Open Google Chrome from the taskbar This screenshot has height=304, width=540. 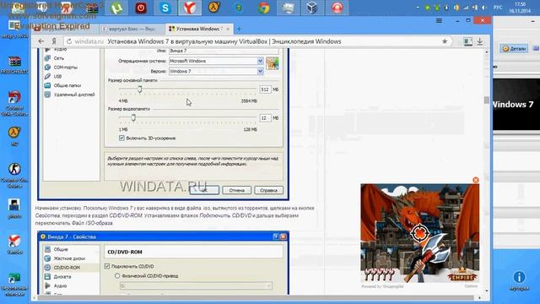(x=264, y=8)
